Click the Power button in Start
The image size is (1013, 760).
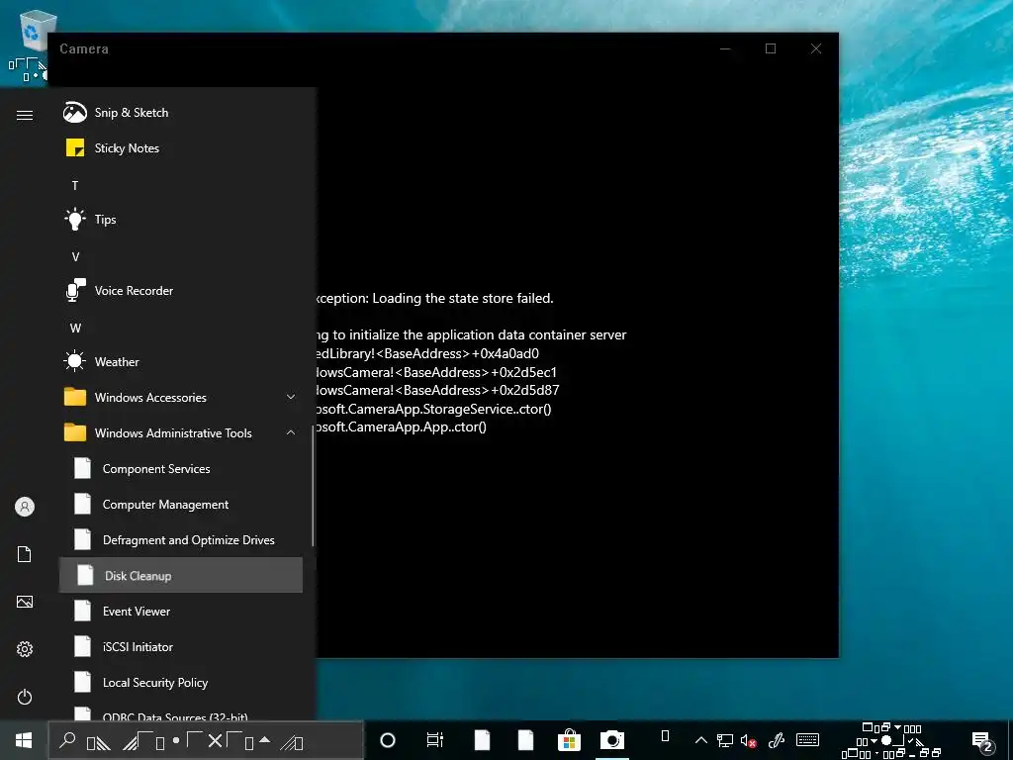click(25, 697)
